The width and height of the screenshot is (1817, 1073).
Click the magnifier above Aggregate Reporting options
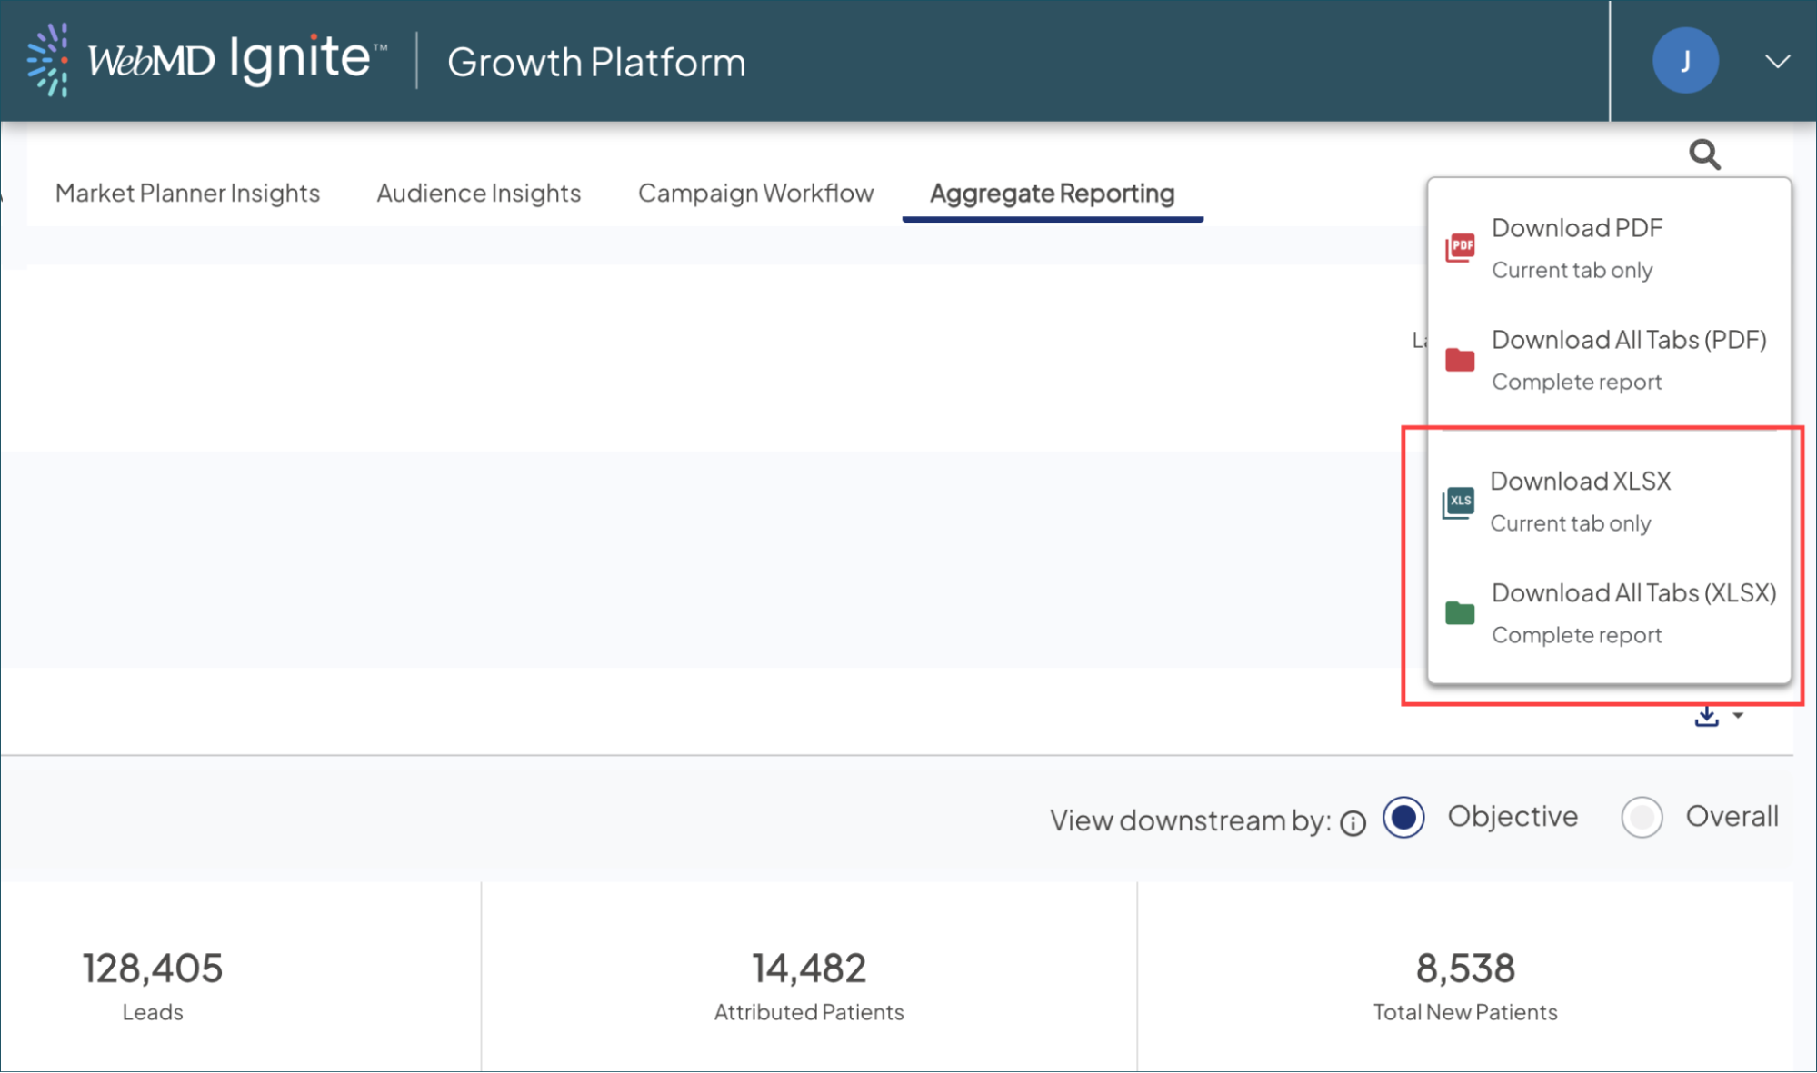click(1704, 154)
